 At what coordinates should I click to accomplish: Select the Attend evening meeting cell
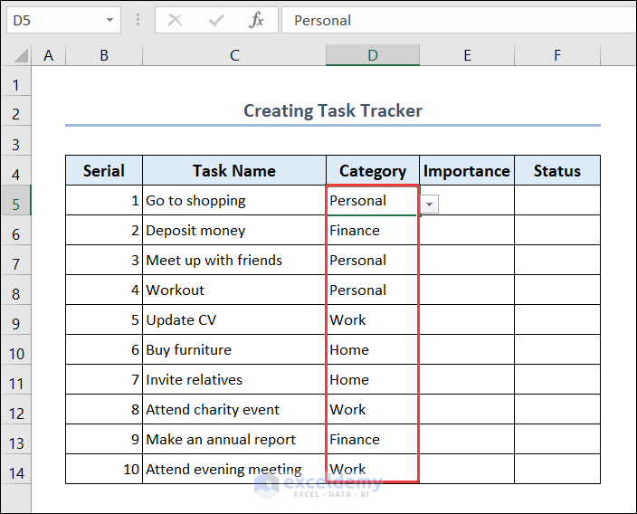point(234,469)
